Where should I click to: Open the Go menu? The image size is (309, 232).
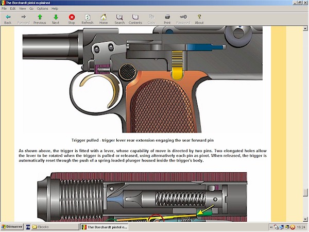[x=31, y=8]
